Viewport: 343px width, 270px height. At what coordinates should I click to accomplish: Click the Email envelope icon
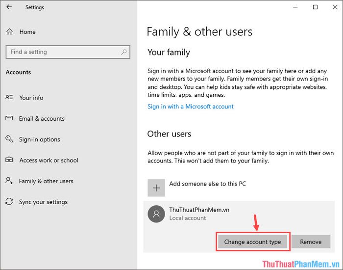pos(9,118)
